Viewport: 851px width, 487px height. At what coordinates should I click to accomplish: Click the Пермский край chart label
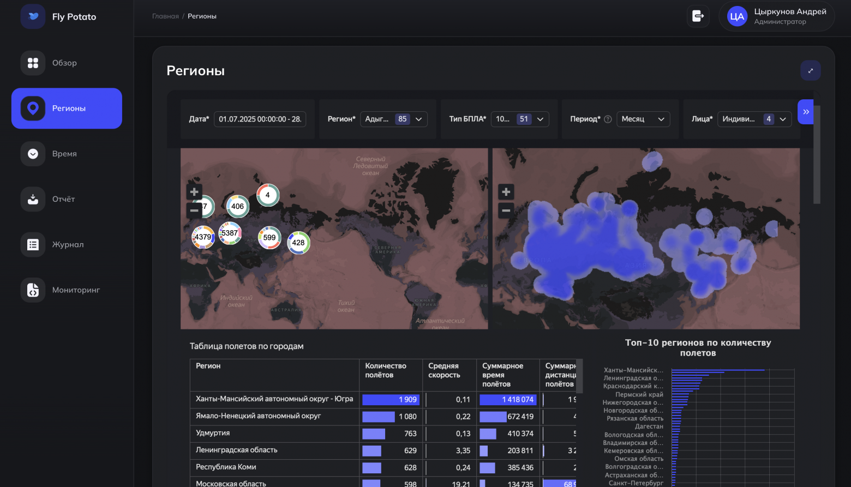click(x=639, y=394)
